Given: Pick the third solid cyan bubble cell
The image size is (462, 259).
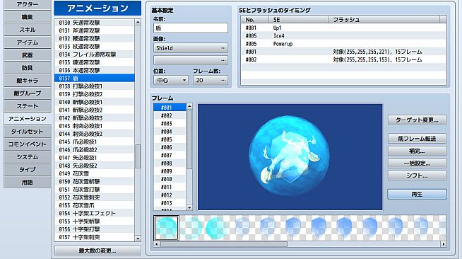Looking at the screenshot, I should [218, 228].
